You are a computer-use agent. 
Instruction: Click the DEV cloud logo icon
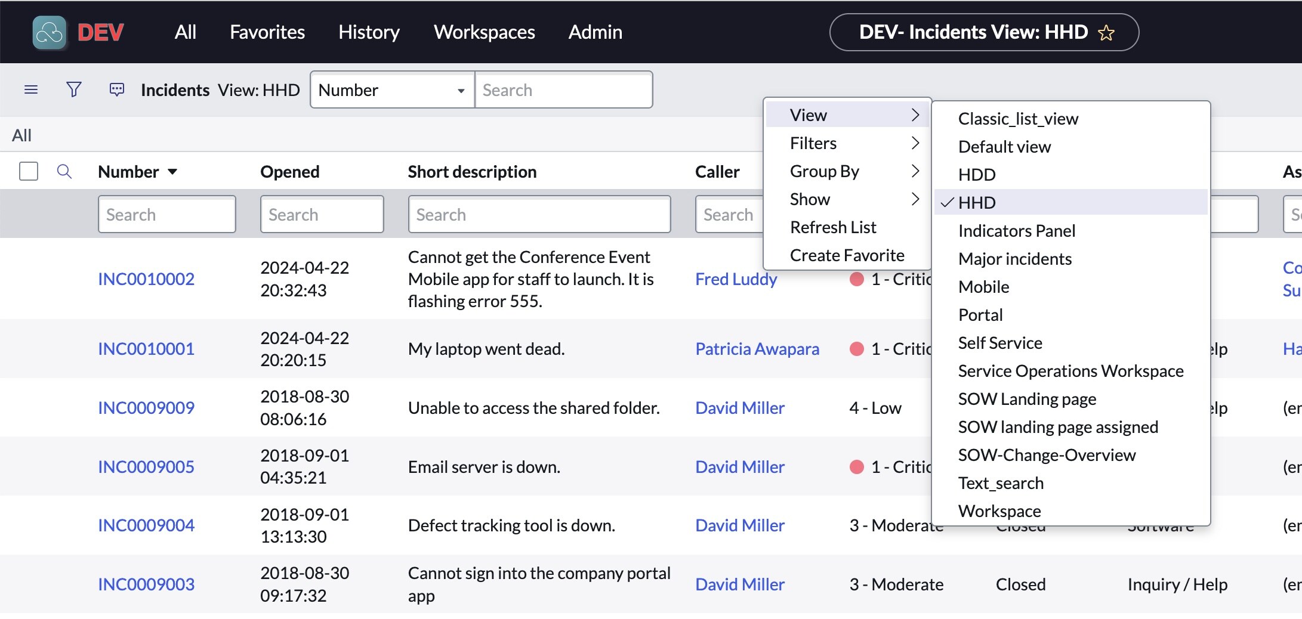coord(50,32)
